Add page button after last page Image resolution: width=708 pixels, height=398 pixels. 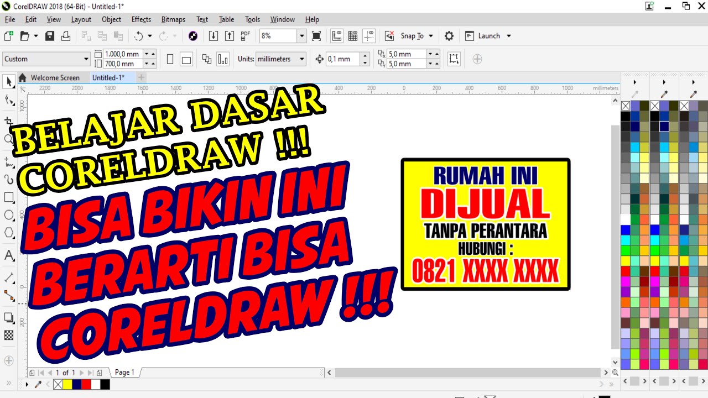(99, 373)
